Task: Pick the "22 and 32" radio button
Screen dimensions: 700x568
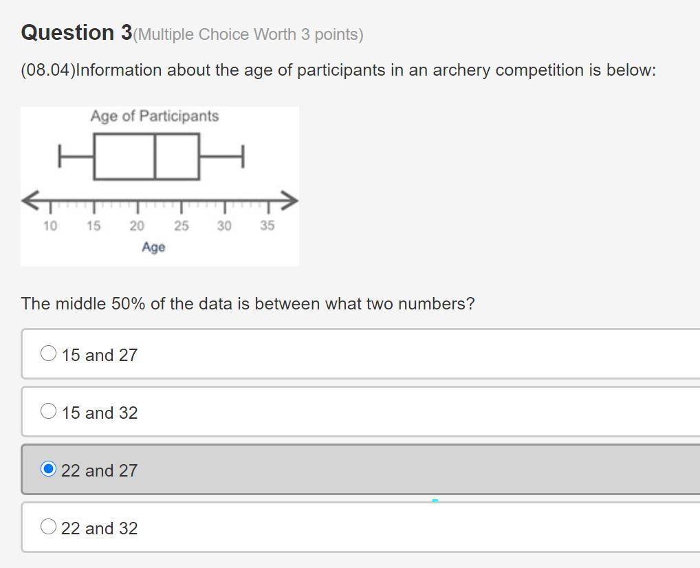Action: coord(48,527)
